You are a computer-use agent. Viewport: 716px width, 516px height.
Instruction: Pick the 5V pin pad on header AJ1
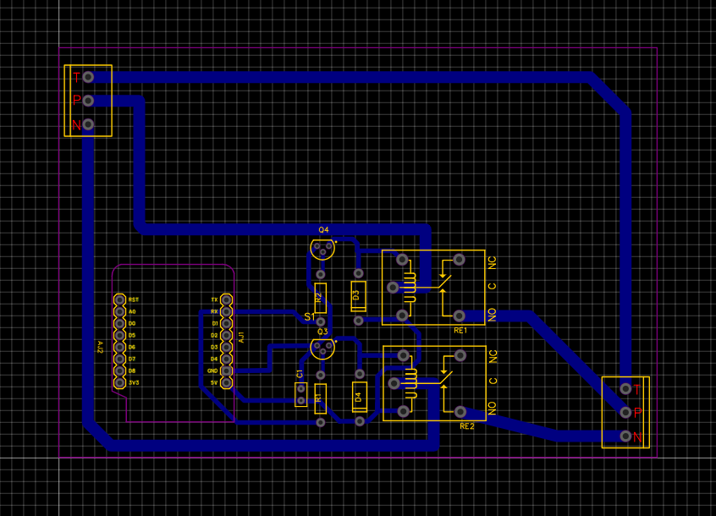click(x=227, y=383)
